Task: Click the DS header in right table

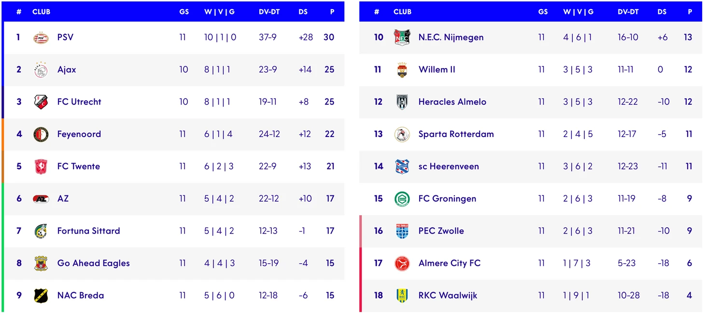Action: click(662, 12)
